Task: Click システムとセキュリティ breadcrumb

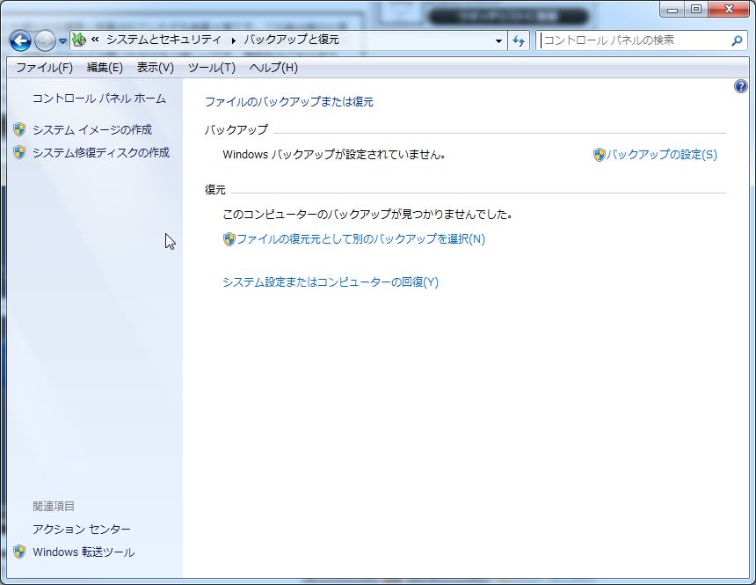Action: (164, 40)
